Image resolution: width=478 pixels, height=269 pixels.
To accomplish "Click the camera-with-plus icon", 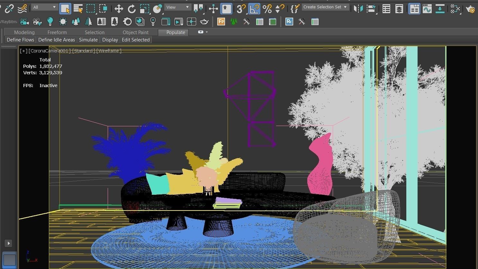I will (x=37, y=22).
